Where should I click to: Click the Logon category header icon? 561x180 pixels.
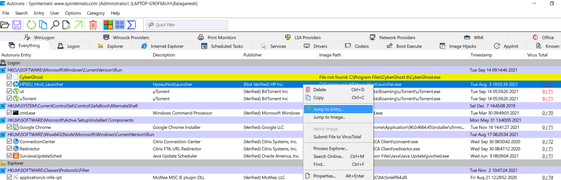[3, 63]
